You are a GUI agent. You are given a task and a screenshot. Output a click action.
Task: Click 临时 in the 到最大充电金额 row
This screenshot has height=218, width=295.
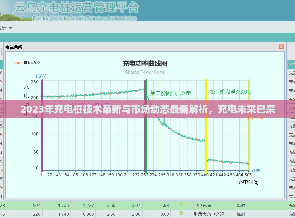(241, 214)
